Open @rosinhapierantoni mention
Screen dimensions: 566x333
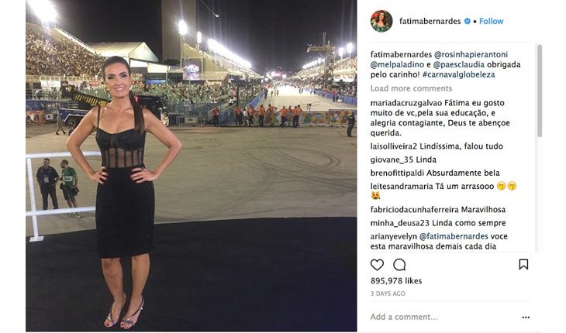pyautogui.click(x=471, y=54)
